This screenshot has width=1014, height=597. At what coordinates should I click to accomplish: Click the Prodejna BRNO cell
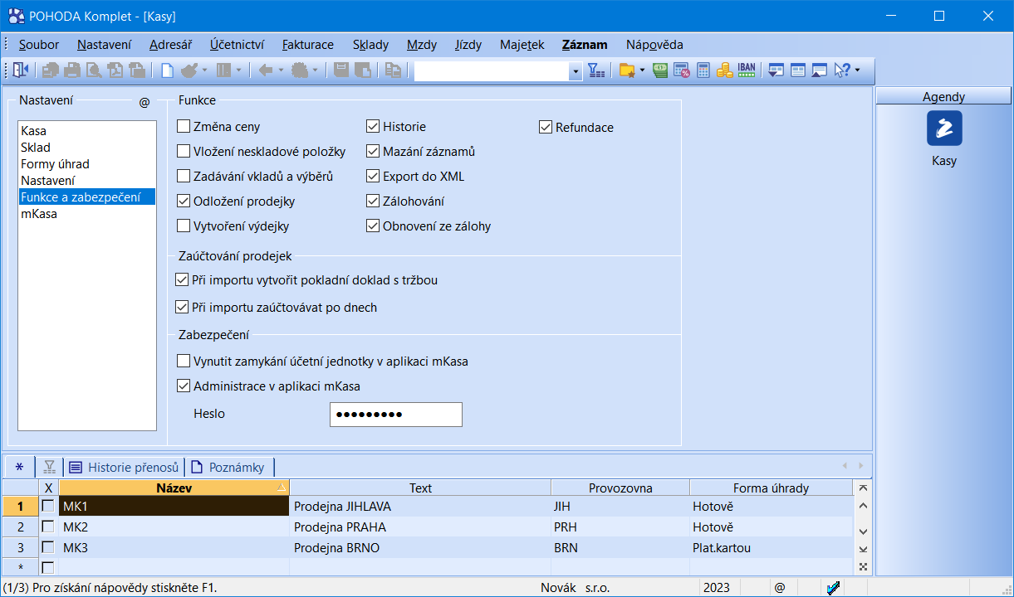(x=420, y=547)
